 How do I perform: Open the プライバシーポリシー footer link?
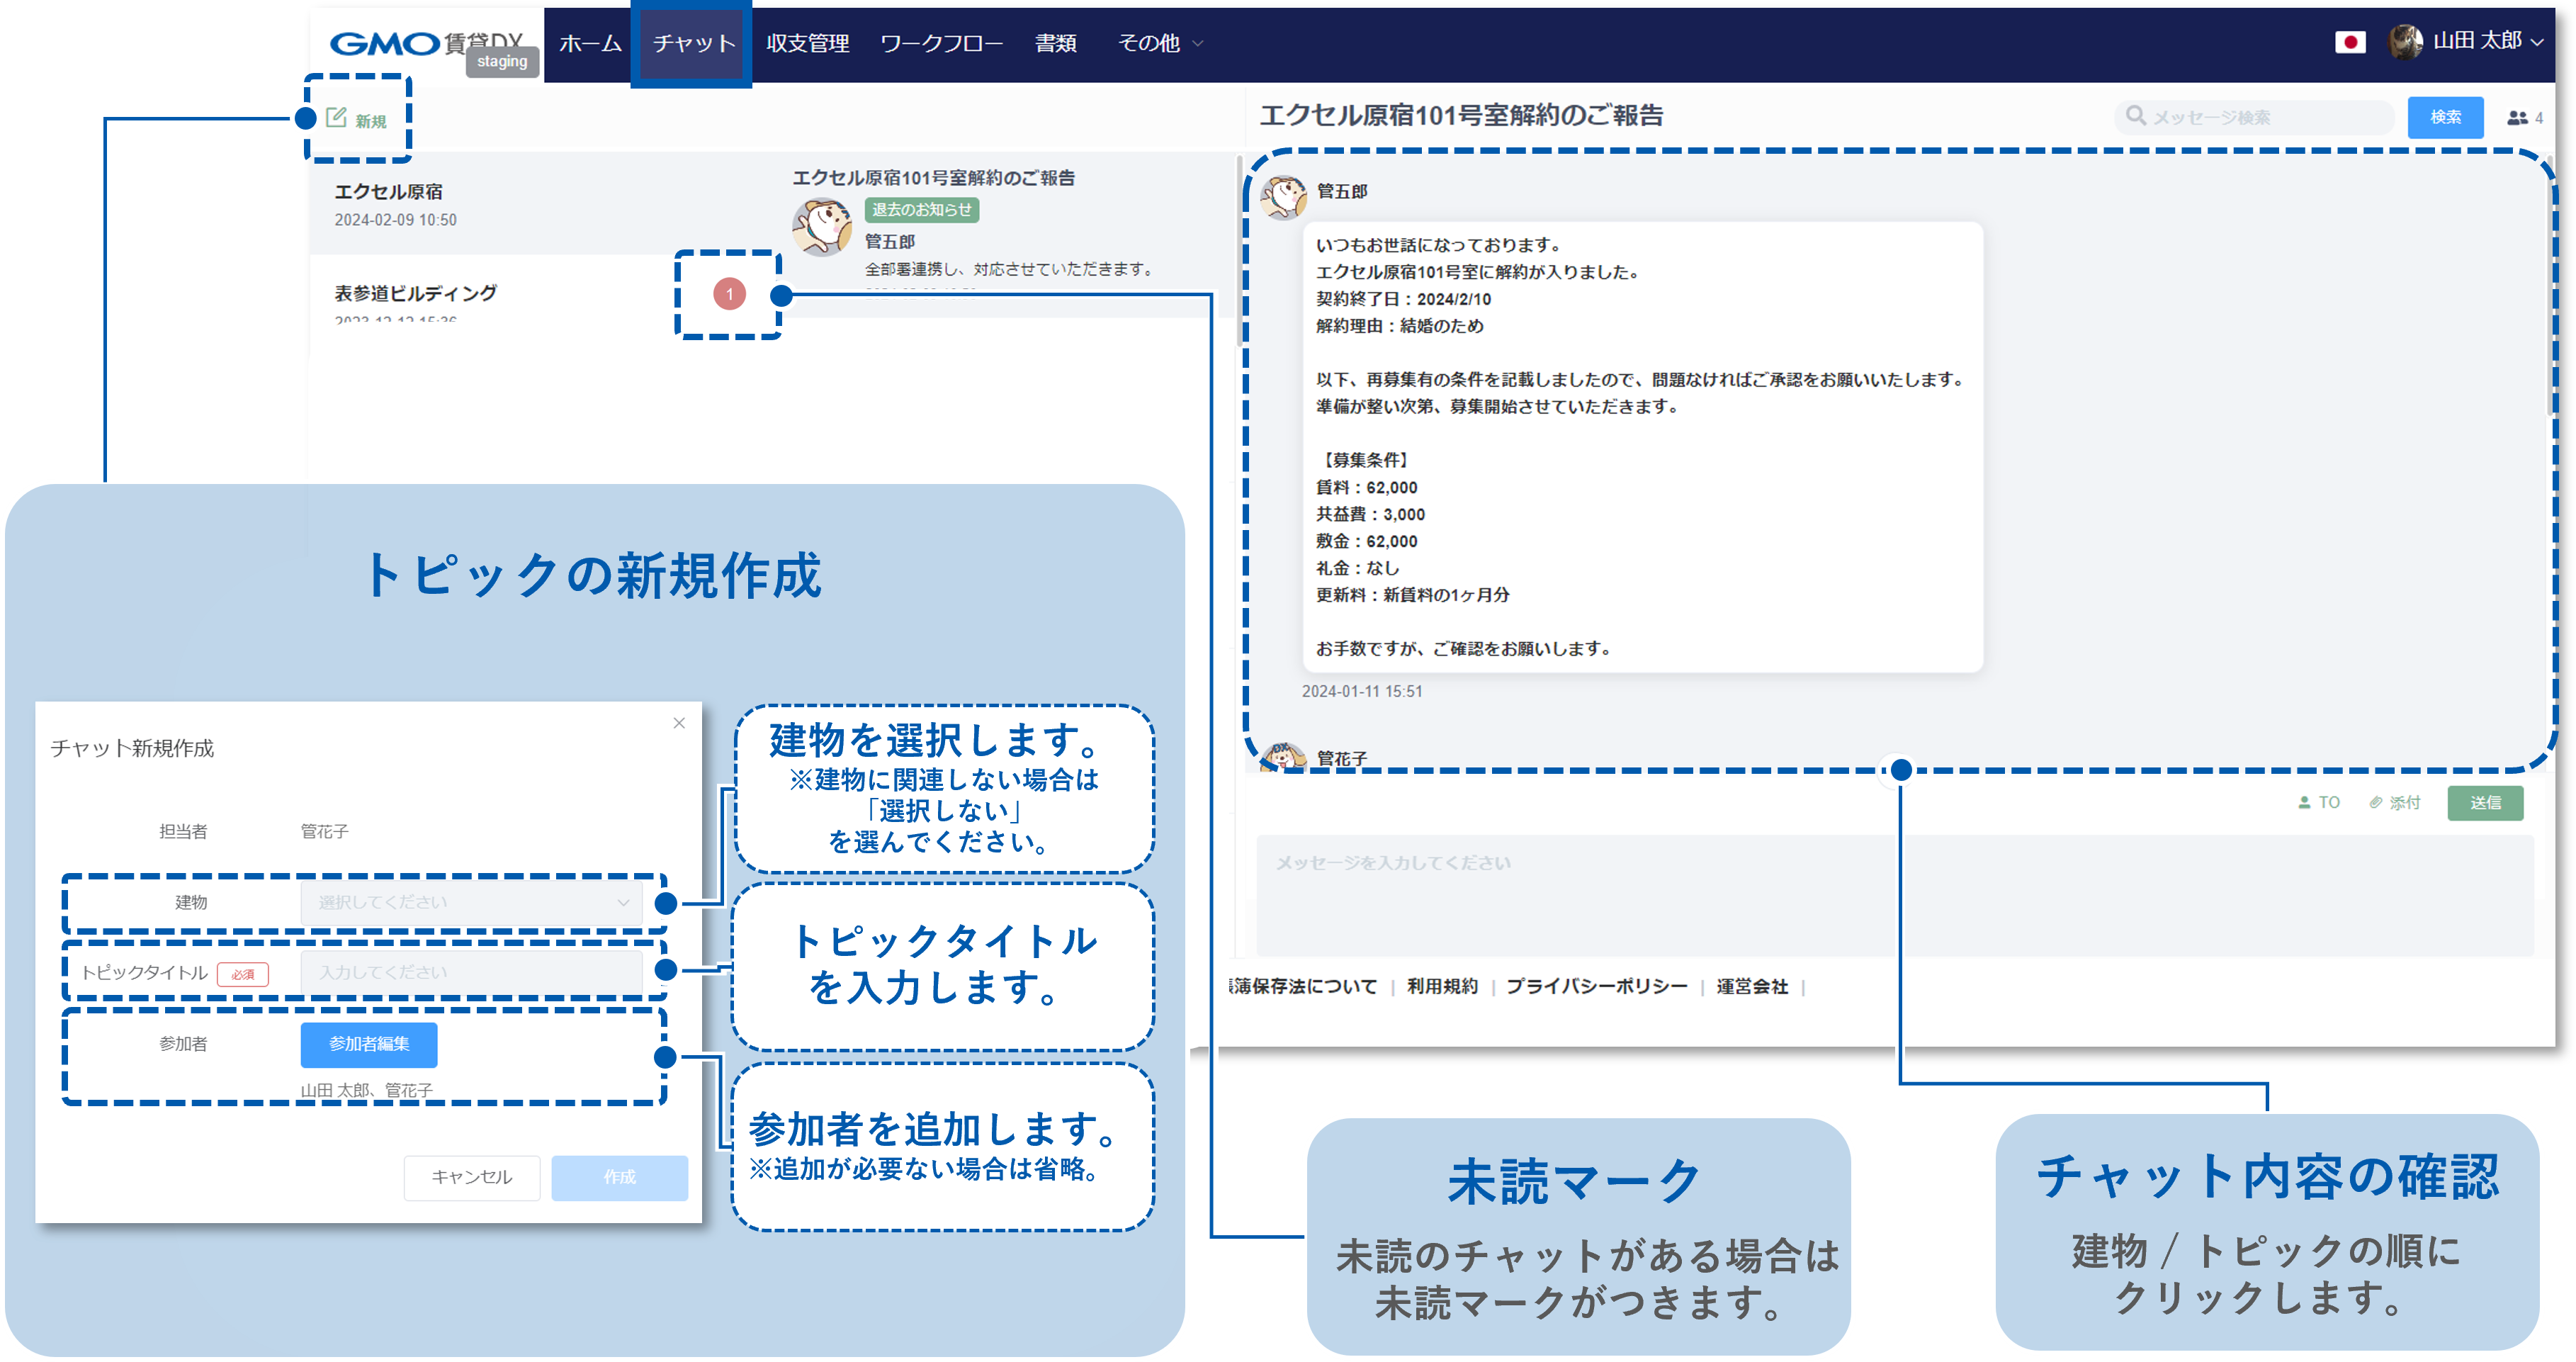[1598, 986]
